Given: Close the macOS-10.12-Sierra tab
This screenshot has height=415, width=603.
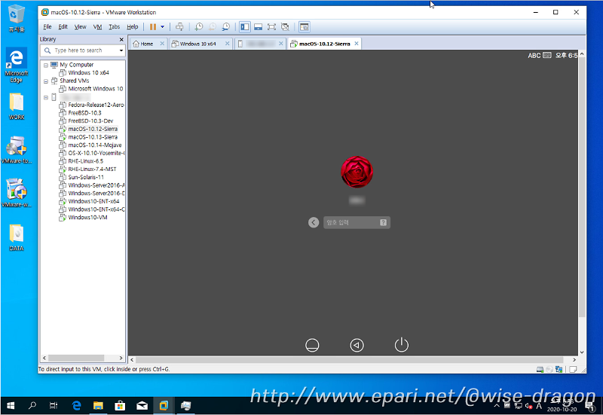Looking at the screenshot, I should point(357,44).
